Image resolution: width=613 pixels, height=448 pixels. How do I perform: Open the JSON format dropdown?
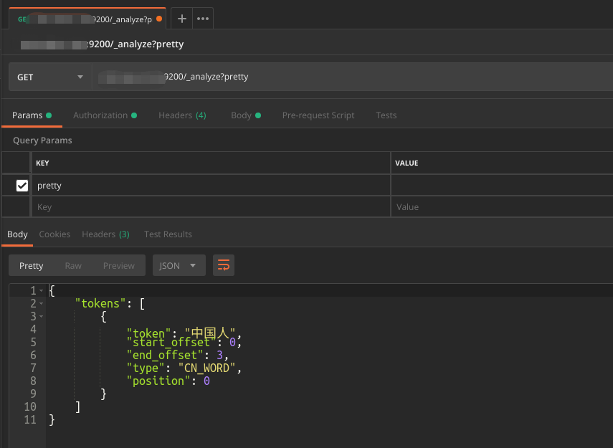point(179,265)
